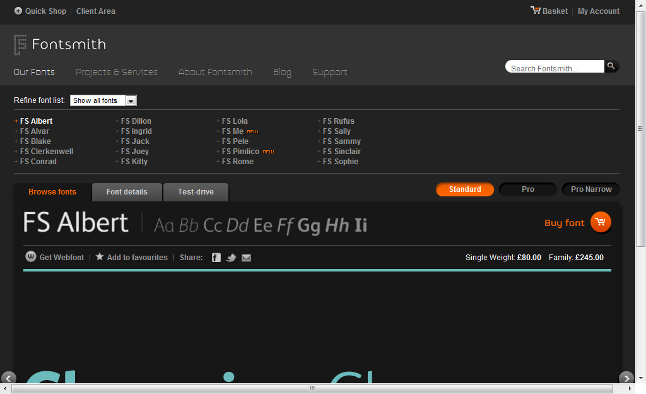The width and height of the screenshot is (646, 394).
Task: Share via email envelope icon
Action: 247,258
